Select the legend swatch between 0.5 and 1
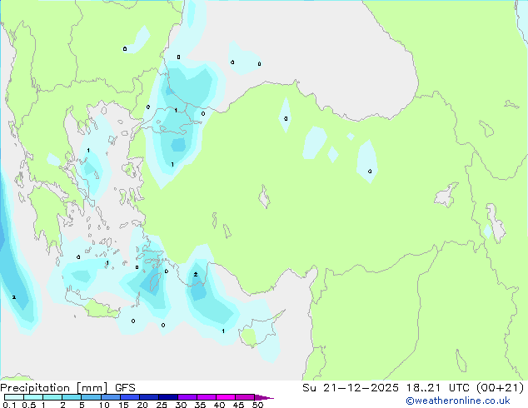This screenshot has width=528, height=408. pos(33,397)
